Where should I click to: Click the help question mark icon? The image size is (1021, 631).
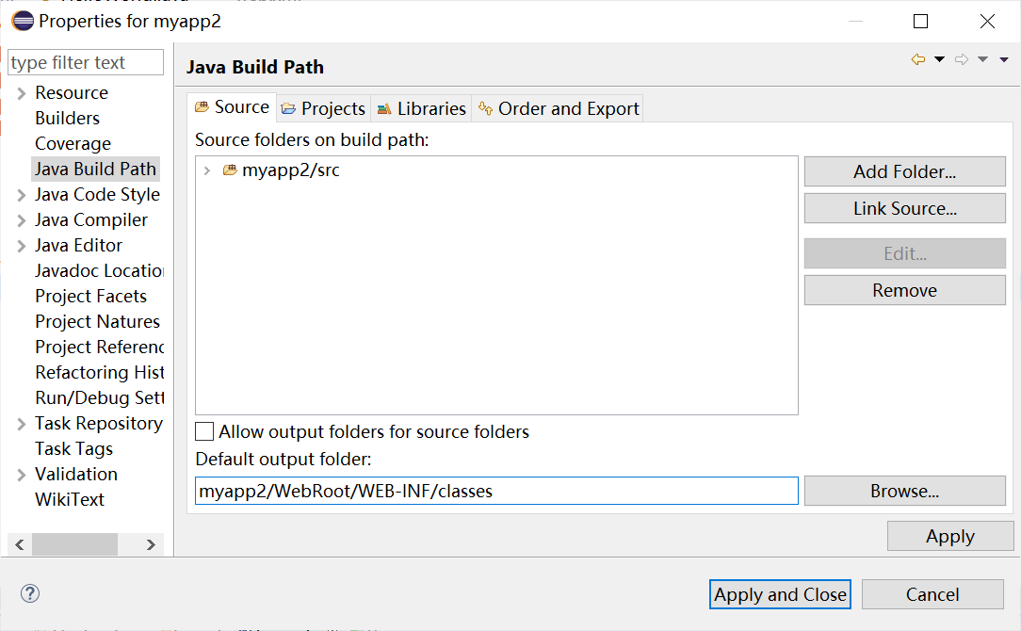click(x=30, y=593)
